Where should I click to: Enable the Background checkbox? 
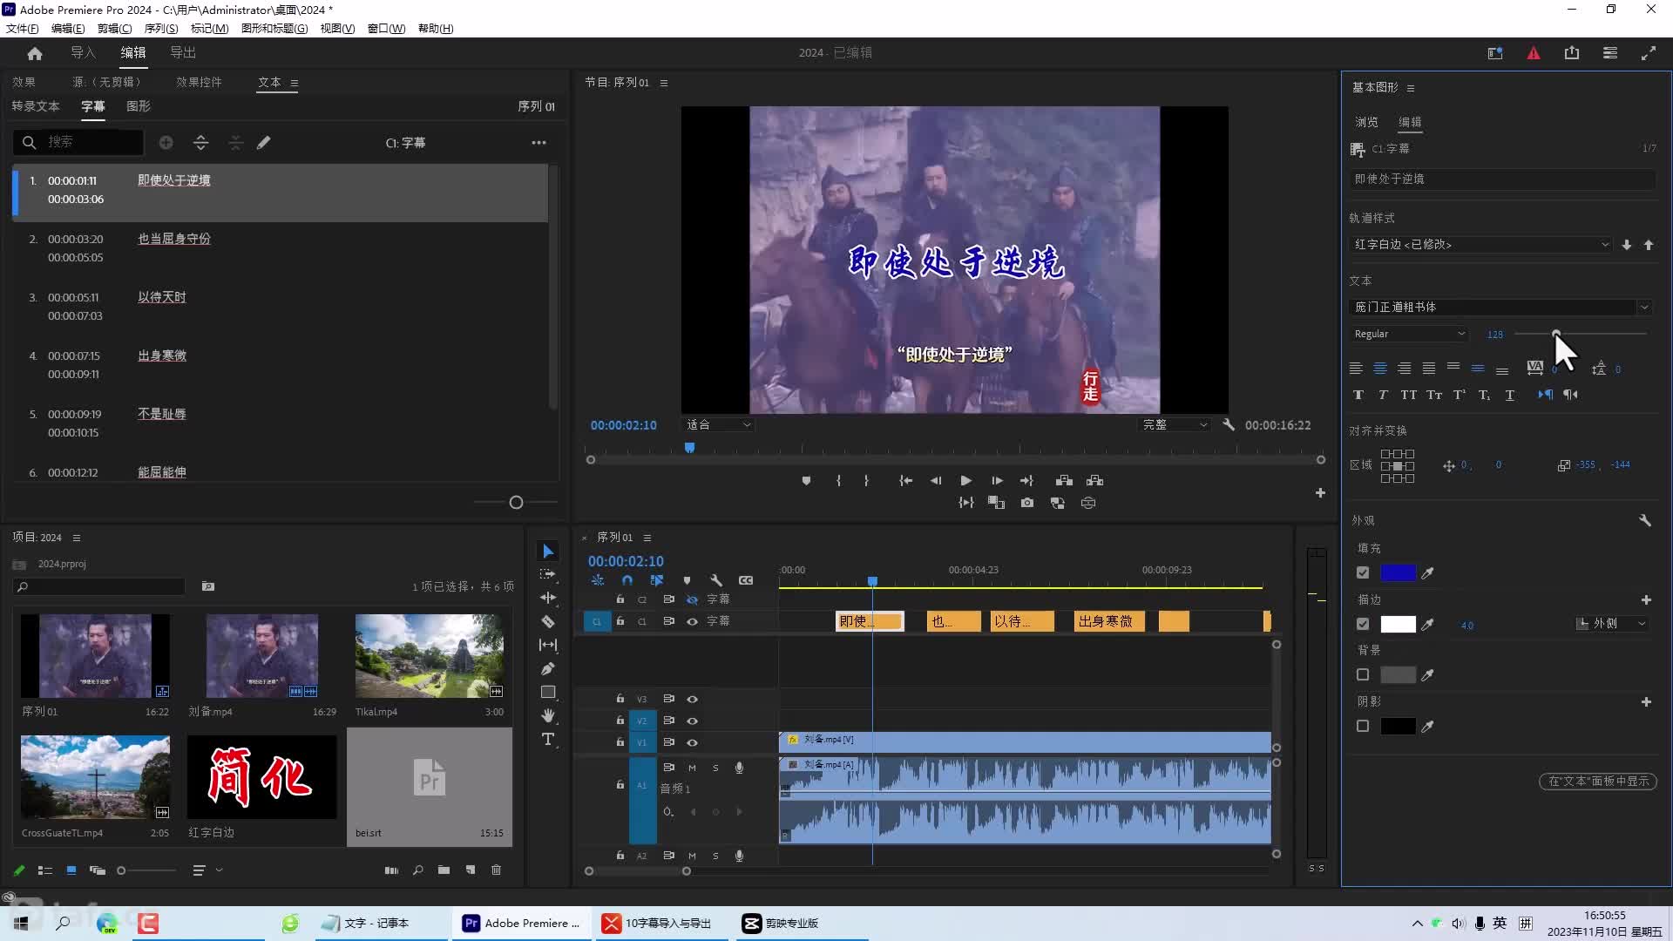(x=1363, y=674)
